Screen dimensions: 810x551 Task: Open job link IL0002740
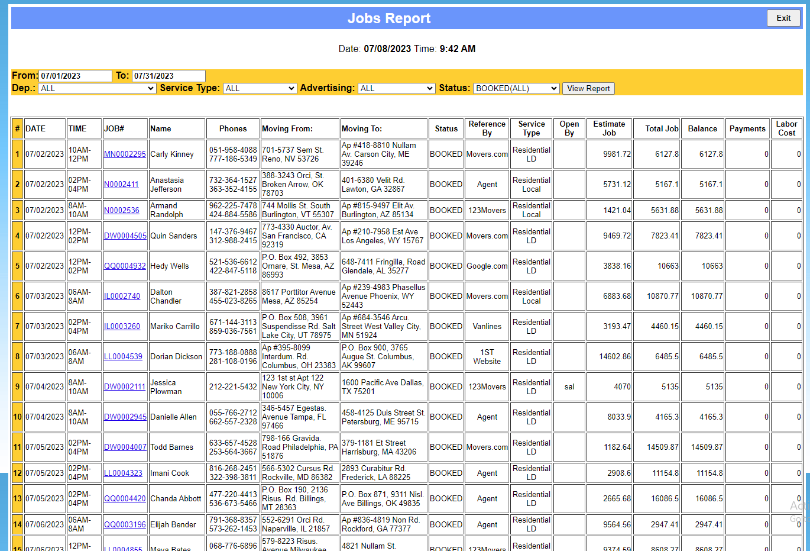[122, 296]
